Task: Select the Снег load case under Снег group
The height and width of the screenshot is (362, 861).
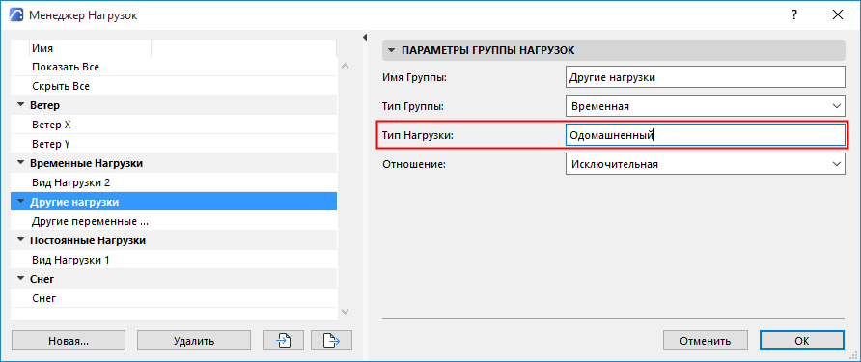Action: pos(174,298)
